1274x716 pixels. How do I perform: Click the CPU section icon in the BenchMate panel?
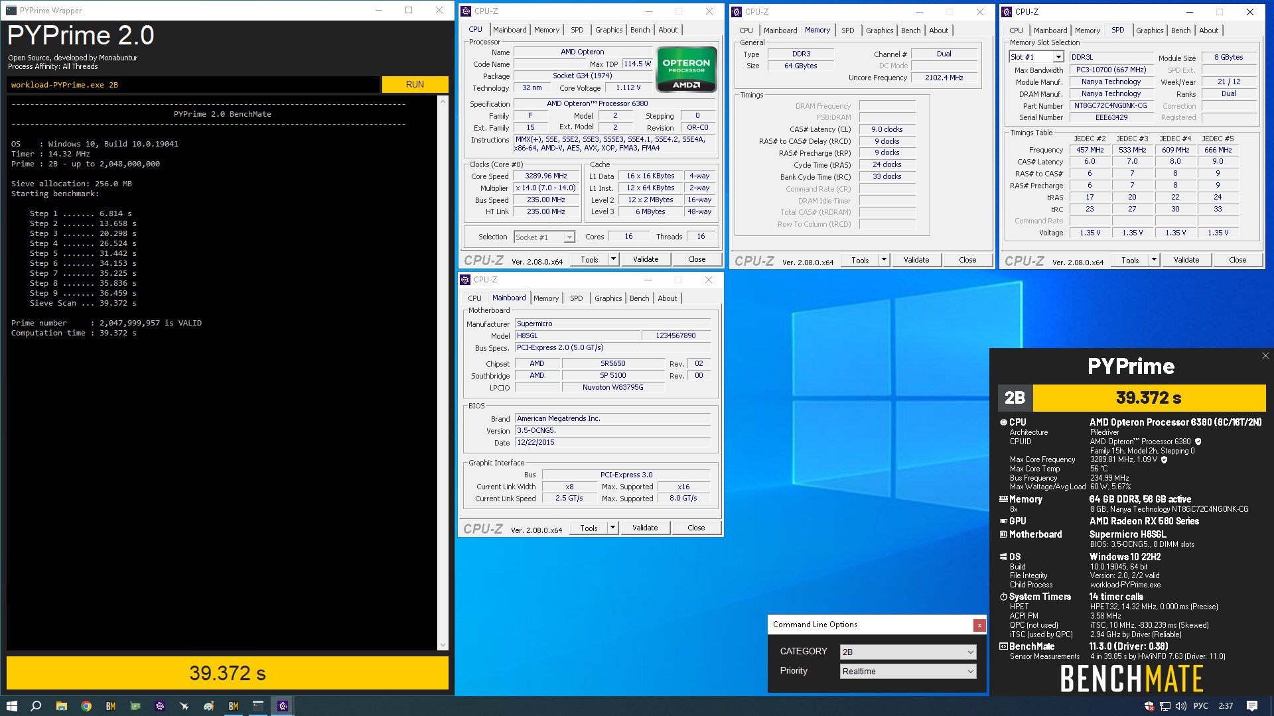click(x=1003, y=422)
